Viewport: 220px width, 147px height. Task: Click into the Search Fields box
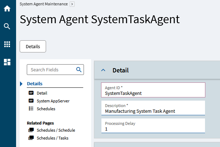[x=55, y=70]
